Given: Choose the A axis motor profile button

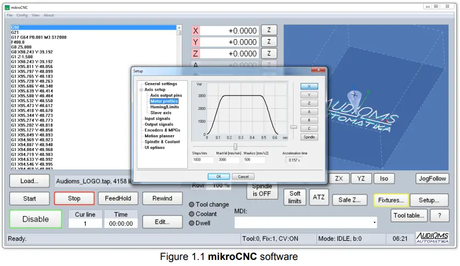Looking at the screenshot, I should (x=309, y=112).
